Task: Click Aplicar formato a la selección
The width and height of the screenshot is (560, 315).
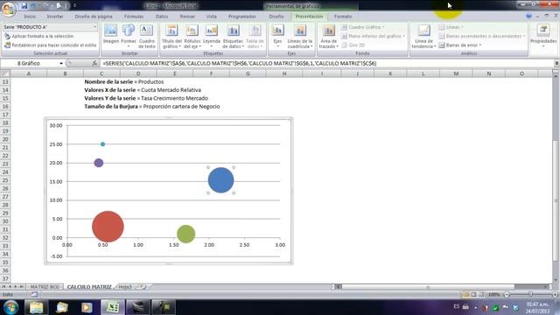Action: 38,36
